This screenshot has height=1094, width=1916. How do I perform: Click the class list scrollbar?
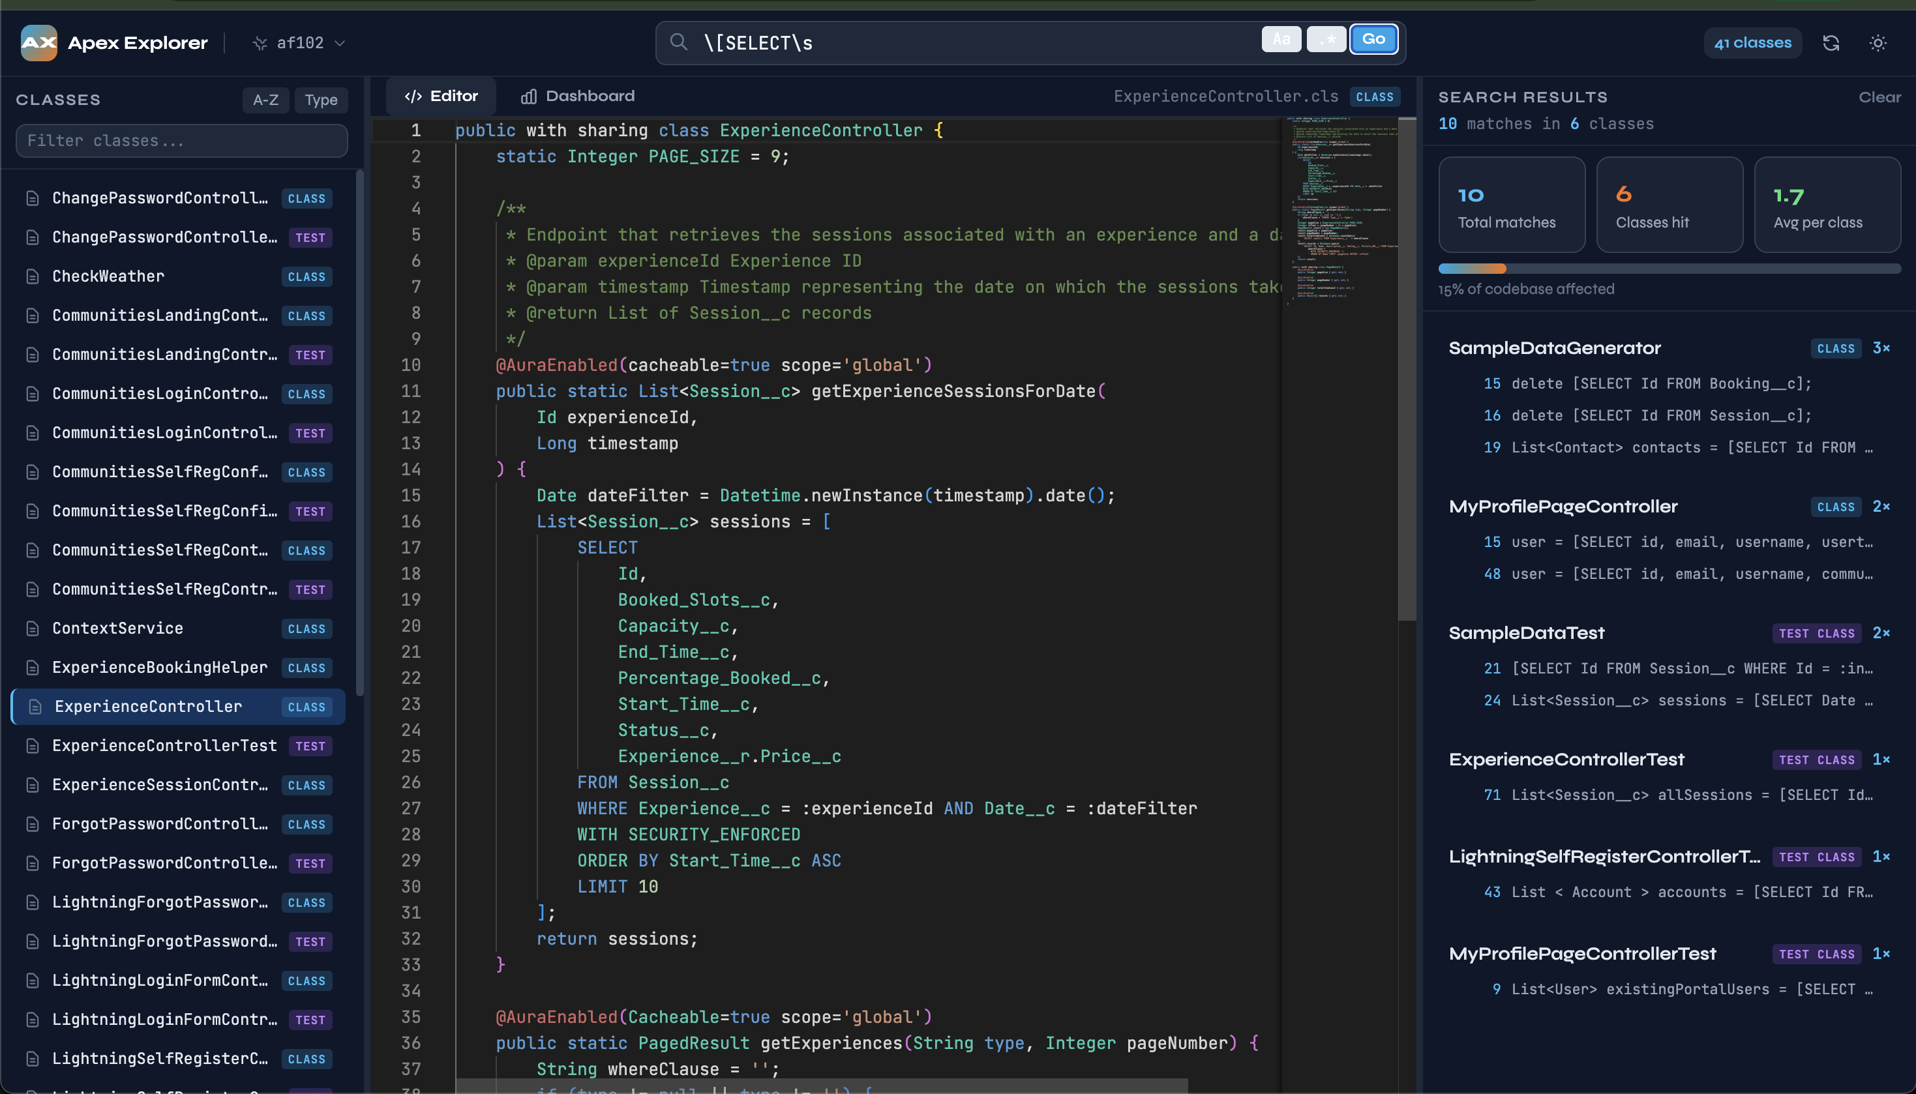coord(359,432)
